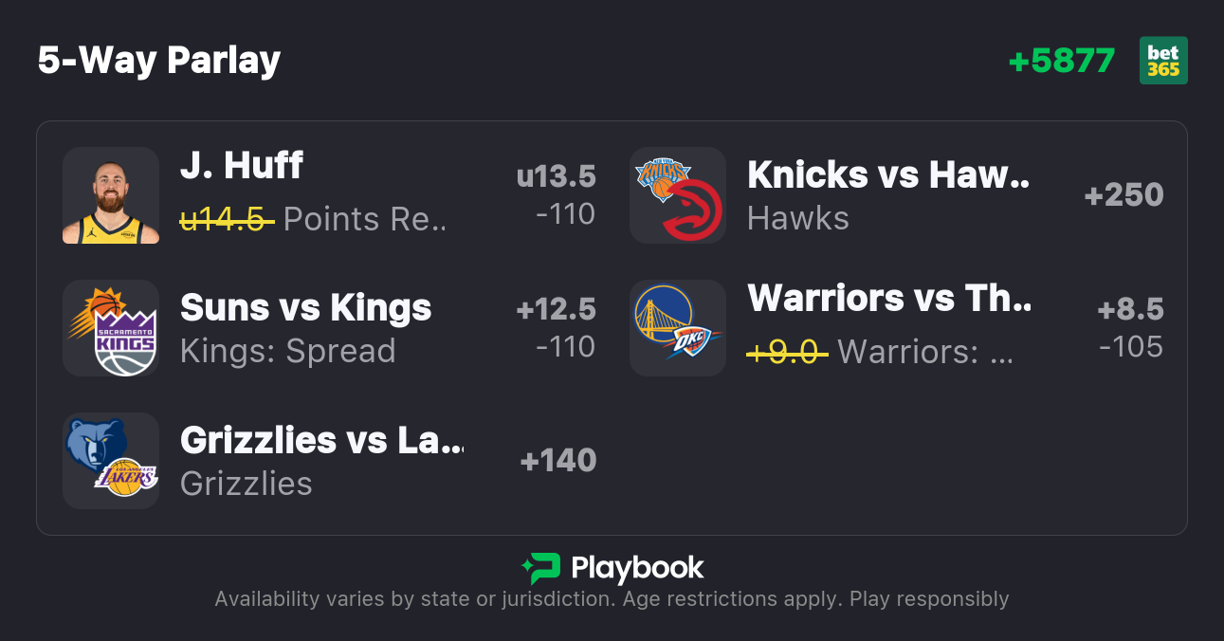
Task: Click the 5-Way Parlay heading
Action: click(x=159, y=61)
